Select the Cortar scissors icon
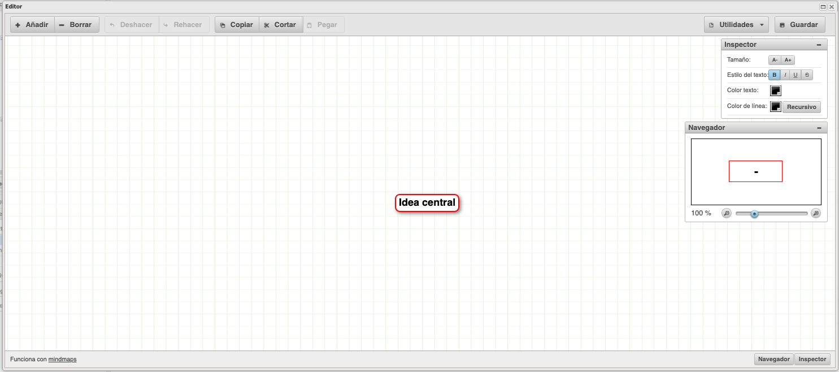The image size is (839, 372). point(268,24)
